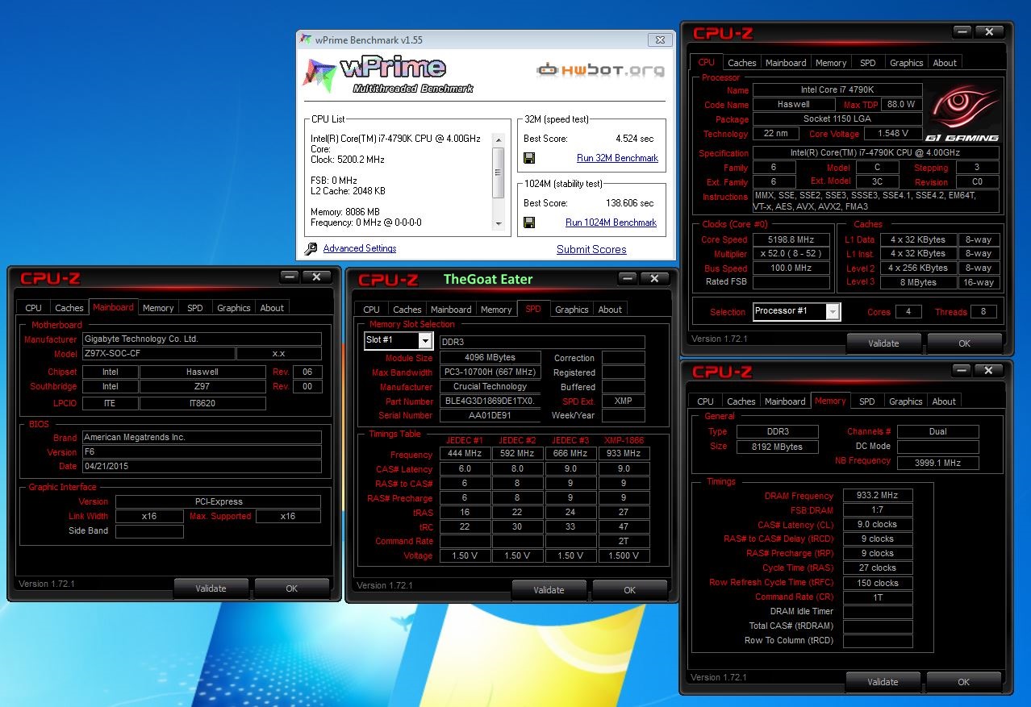Open About tab in CPU window
The image size is (1031, 707).
pyautogui.click(x=945, y=63)
